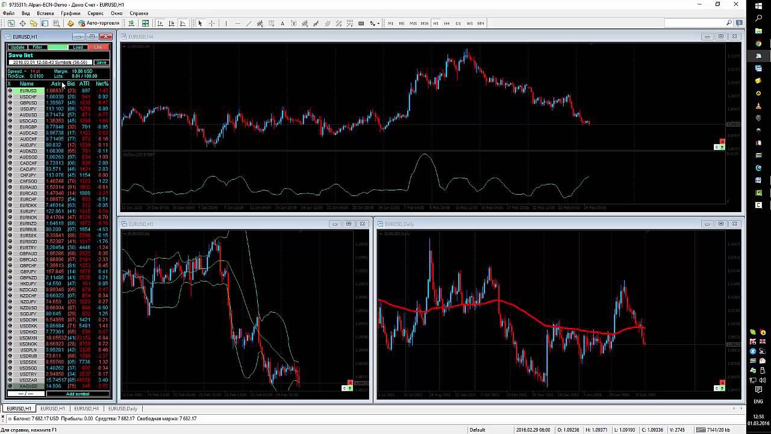
Task: Click the Add symbol button
Action: click(x=78, y=394)
